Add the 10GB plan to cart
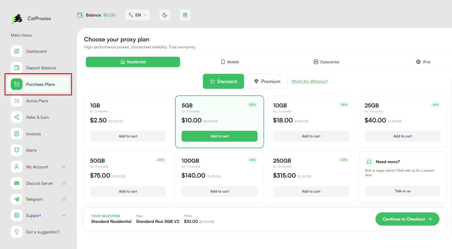This screenshot has width=452, height=249. (311, 136)
